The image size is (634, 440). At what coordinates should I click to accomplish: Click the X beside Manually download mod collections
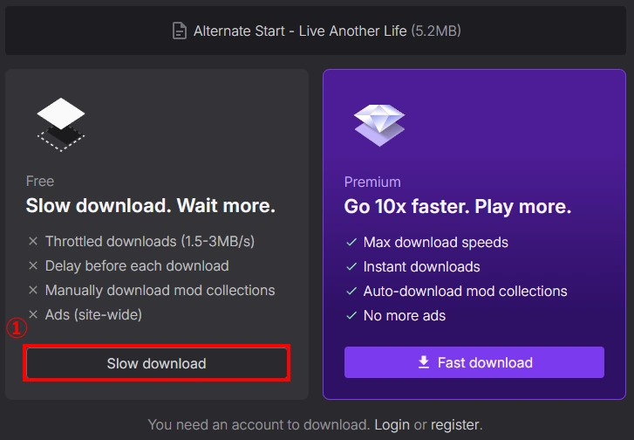click(33, 290)
